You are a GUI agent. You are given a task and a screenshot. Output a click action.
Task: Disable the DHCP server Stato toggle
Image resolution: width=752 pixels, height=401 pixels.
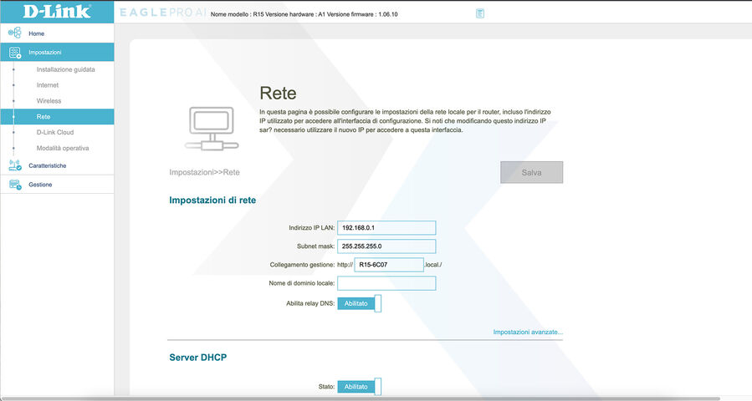[359, 387]
